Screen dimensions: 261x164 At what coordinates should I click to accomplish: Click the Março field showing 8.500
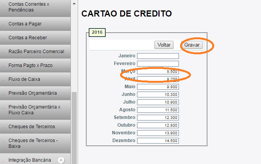(158, 71)
